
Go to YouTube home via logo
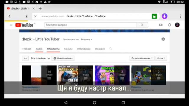tap(24, 25)
